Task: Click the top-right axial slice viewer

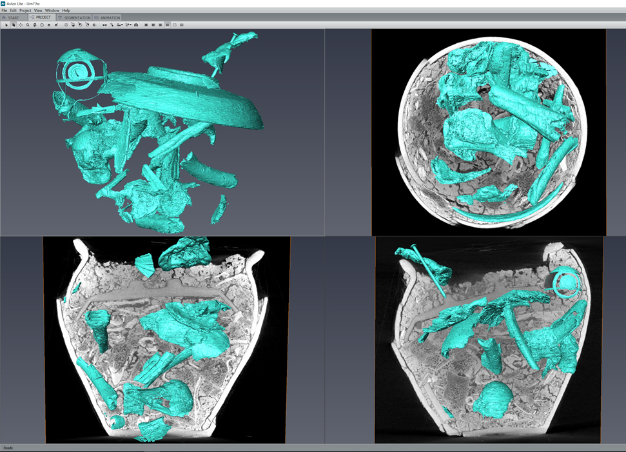Action: click(x=489, y=132)
